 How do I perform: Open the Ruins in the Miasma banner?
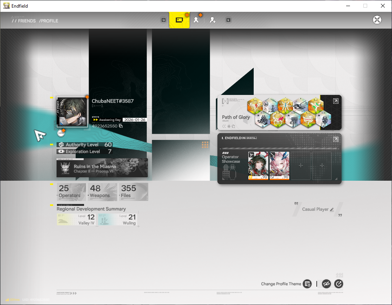coord(102,168)
